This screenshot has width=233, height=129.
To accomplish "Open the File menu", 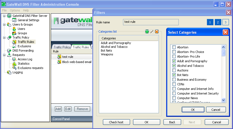I will [x=4, y=10].
